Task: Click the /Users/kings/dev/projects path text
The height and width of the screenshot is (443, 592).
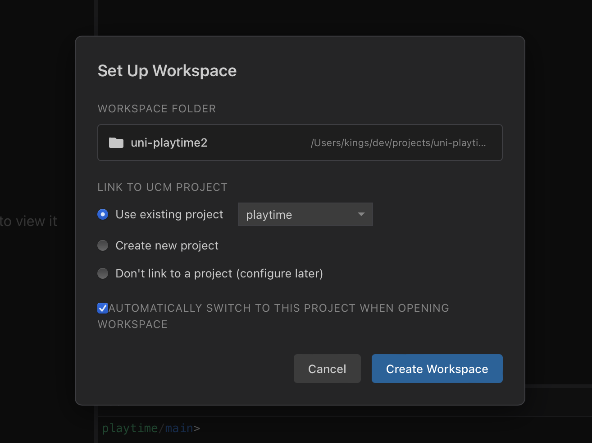Action: tap(398, 143)
